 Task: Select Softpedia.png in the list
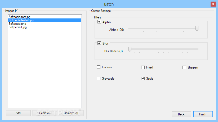coord(45,24)
